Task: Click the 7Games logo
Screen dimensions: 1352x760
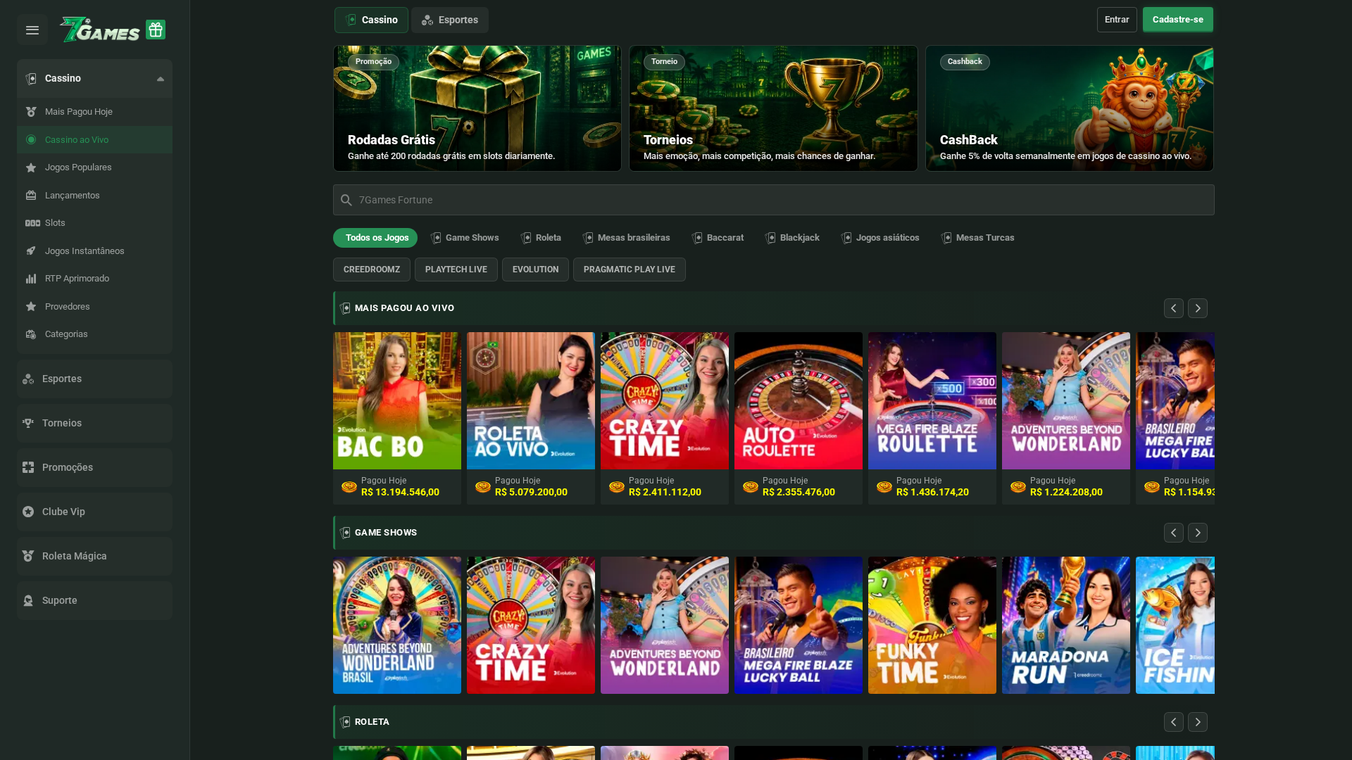Action: coord(100,30)
